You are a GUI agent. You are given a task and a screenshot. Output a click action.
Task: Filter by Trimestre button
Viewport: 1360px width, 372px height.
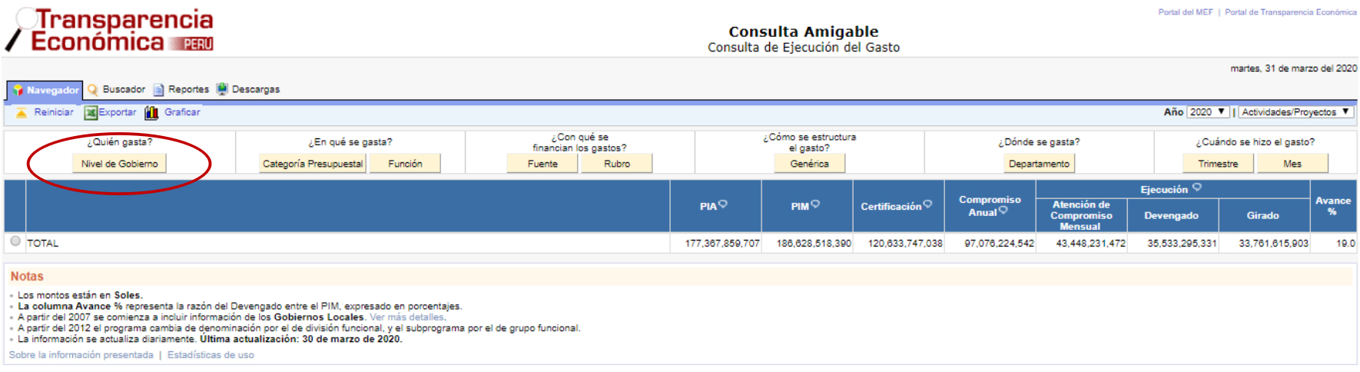[1218, 164]
